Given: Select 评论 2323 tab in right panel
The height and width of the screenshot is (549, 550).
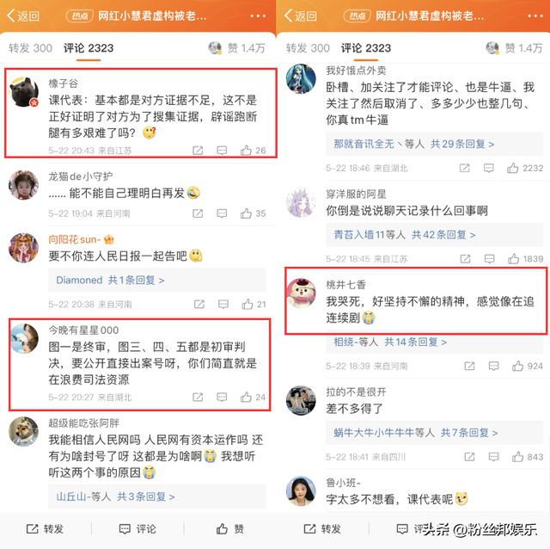Looking at the screenshot, I should (x=366, y=48).
